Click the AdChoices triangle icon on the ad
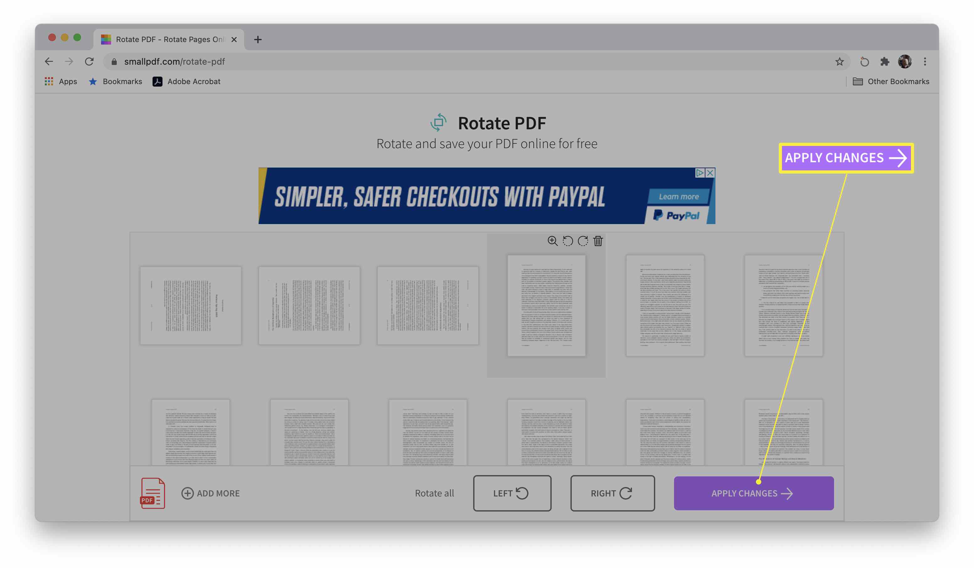 tap(699, 173)
